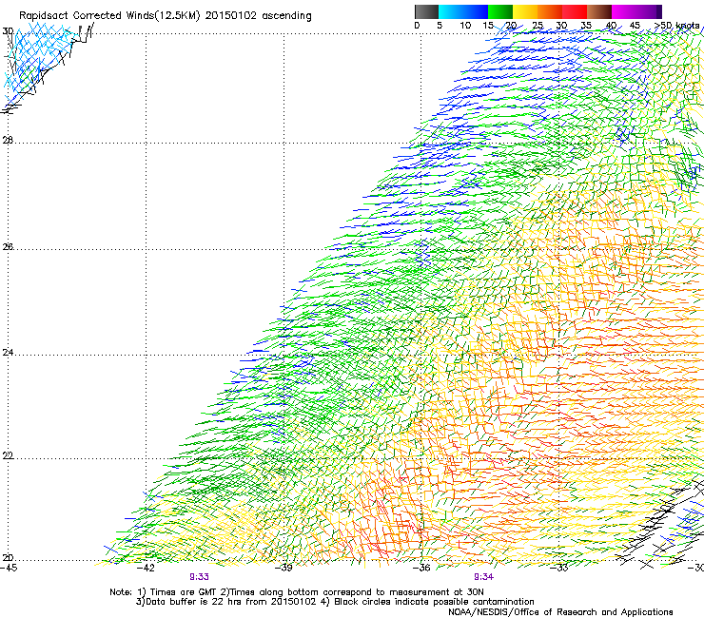Screen dimensions: 704x618
Task: Click the title 'Rapidscat Corrected Winds(12.5KM) 20150102 ascending'
Action: click(x=166, y=16)
